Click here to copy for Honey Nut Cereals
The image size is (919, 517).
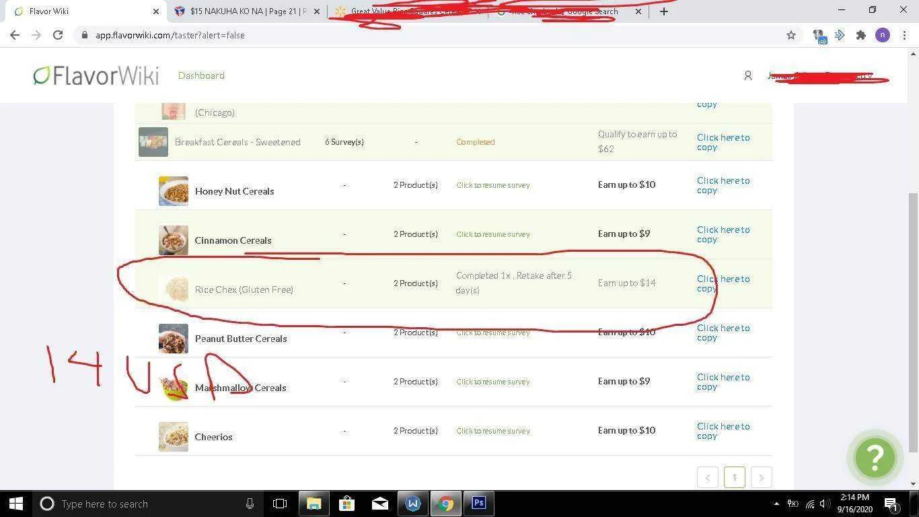click(723, 185)
